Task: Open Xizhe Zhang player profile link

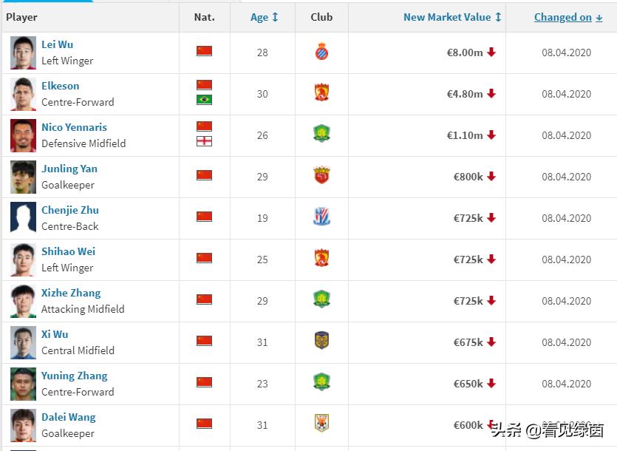Action: [71, 293]
